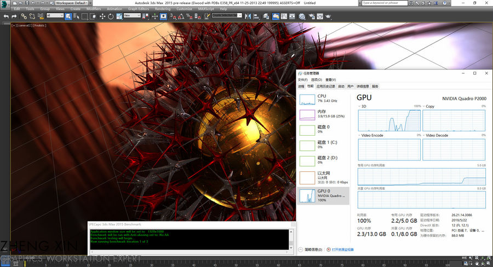Open the Copy engine selector dropdown
493x267 pixels.
tap(424, 106)
